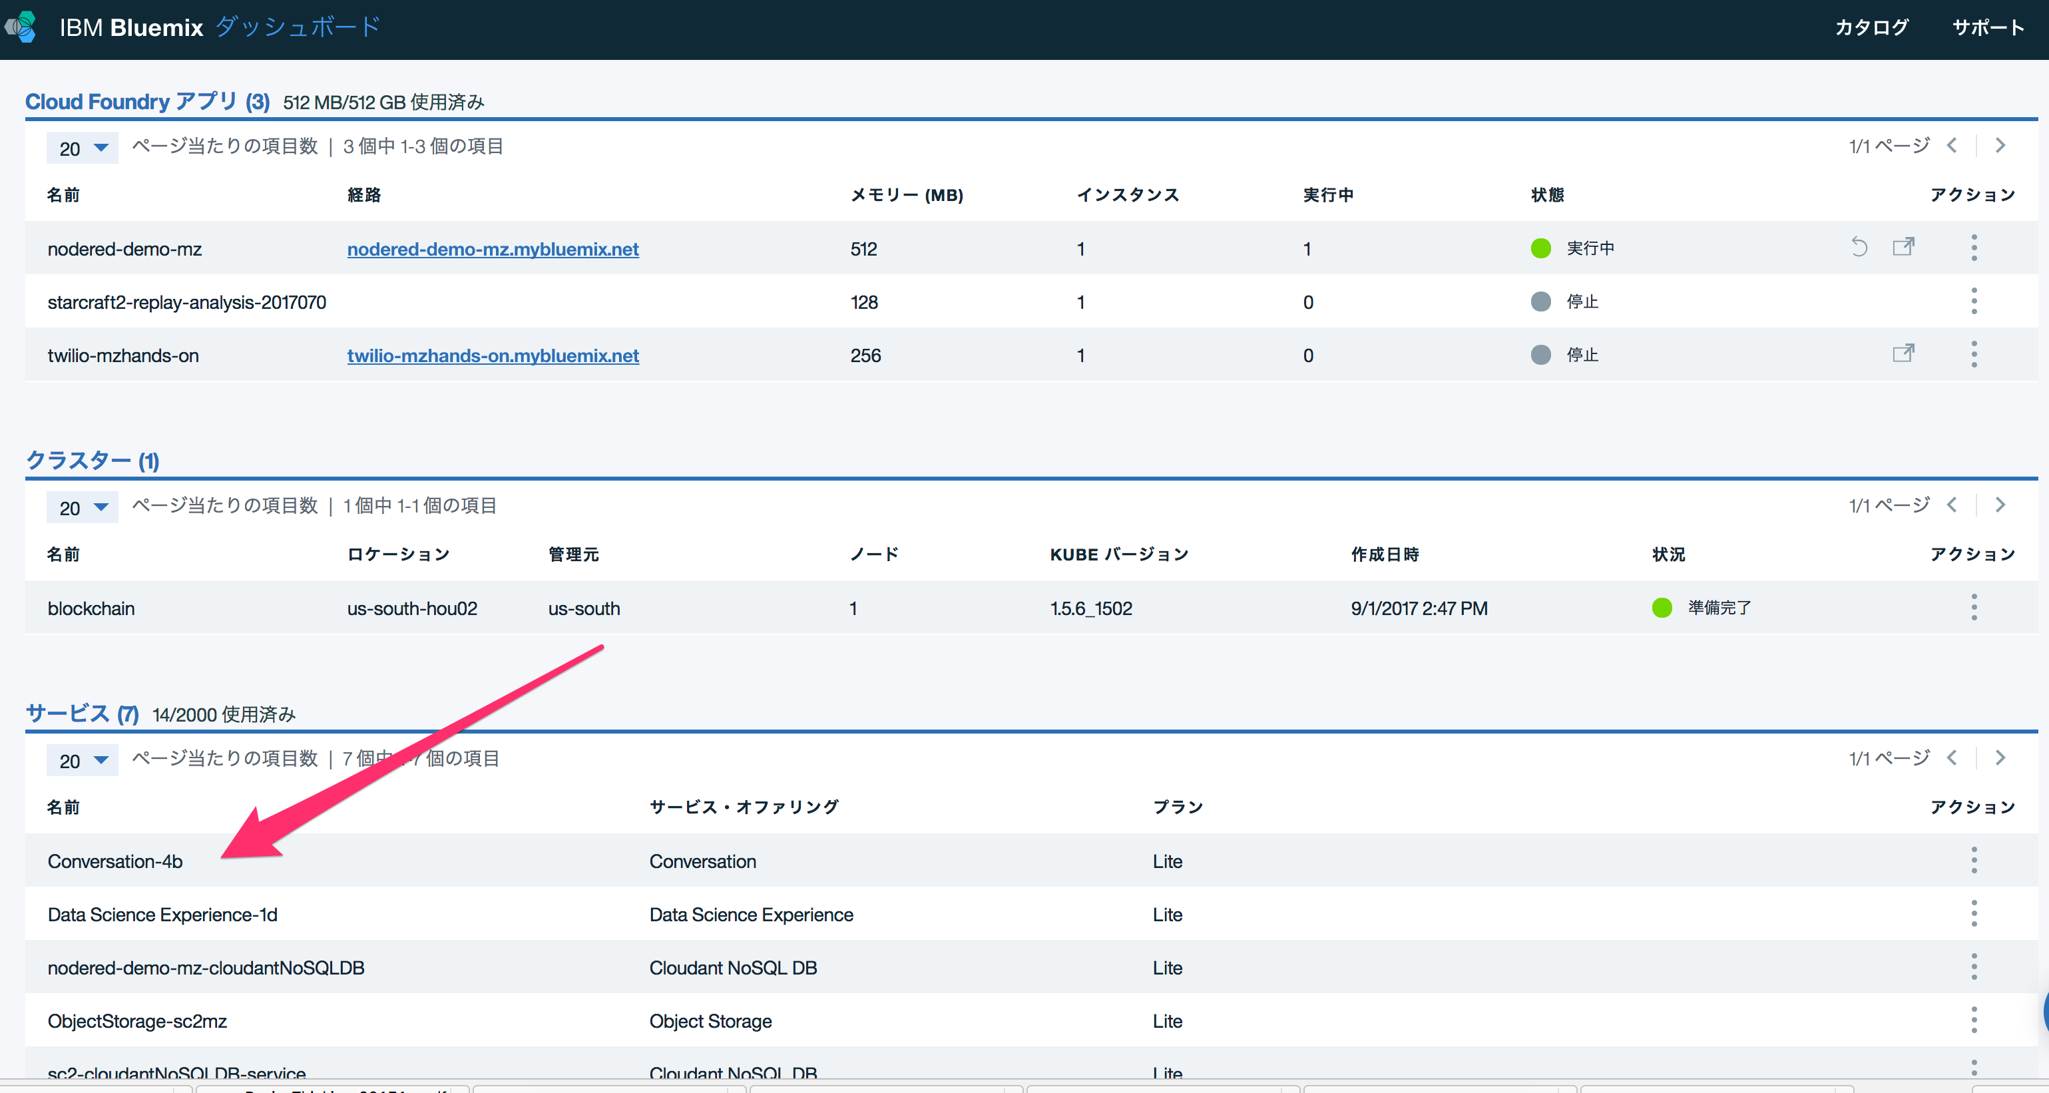Open actions menu for blockchain cluster
2049x1093 pixels.
click(x=1973, y=608)
